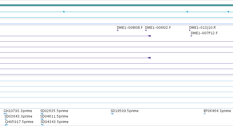Screen dimensions: 233x126
Task: Select the SD04611.5prime label
Action: [54, 116]
